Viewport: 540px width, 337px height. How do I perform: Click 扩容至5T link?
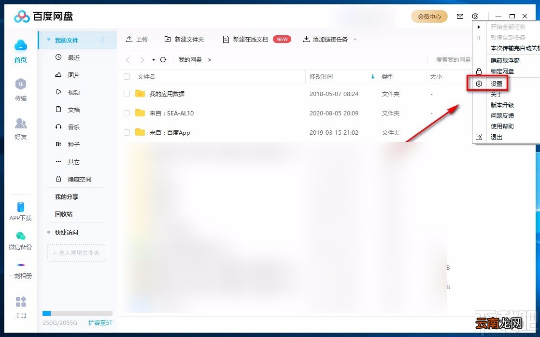tap(100, 323)
